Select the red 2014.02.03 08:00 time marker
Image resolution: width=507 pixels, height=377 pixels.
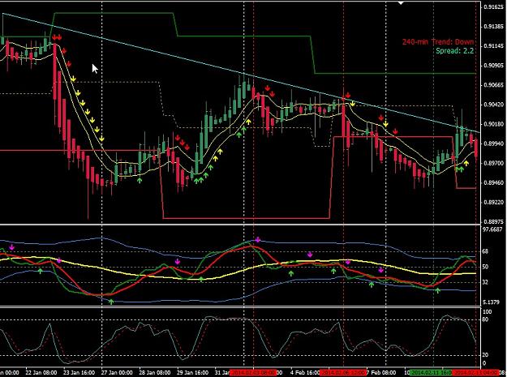pyautogui.click(x=253, y=372)
